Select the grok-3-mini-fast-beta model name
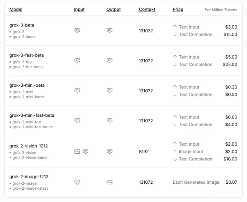The height and width of the screenshot is (202, 247). coord(32,115)
